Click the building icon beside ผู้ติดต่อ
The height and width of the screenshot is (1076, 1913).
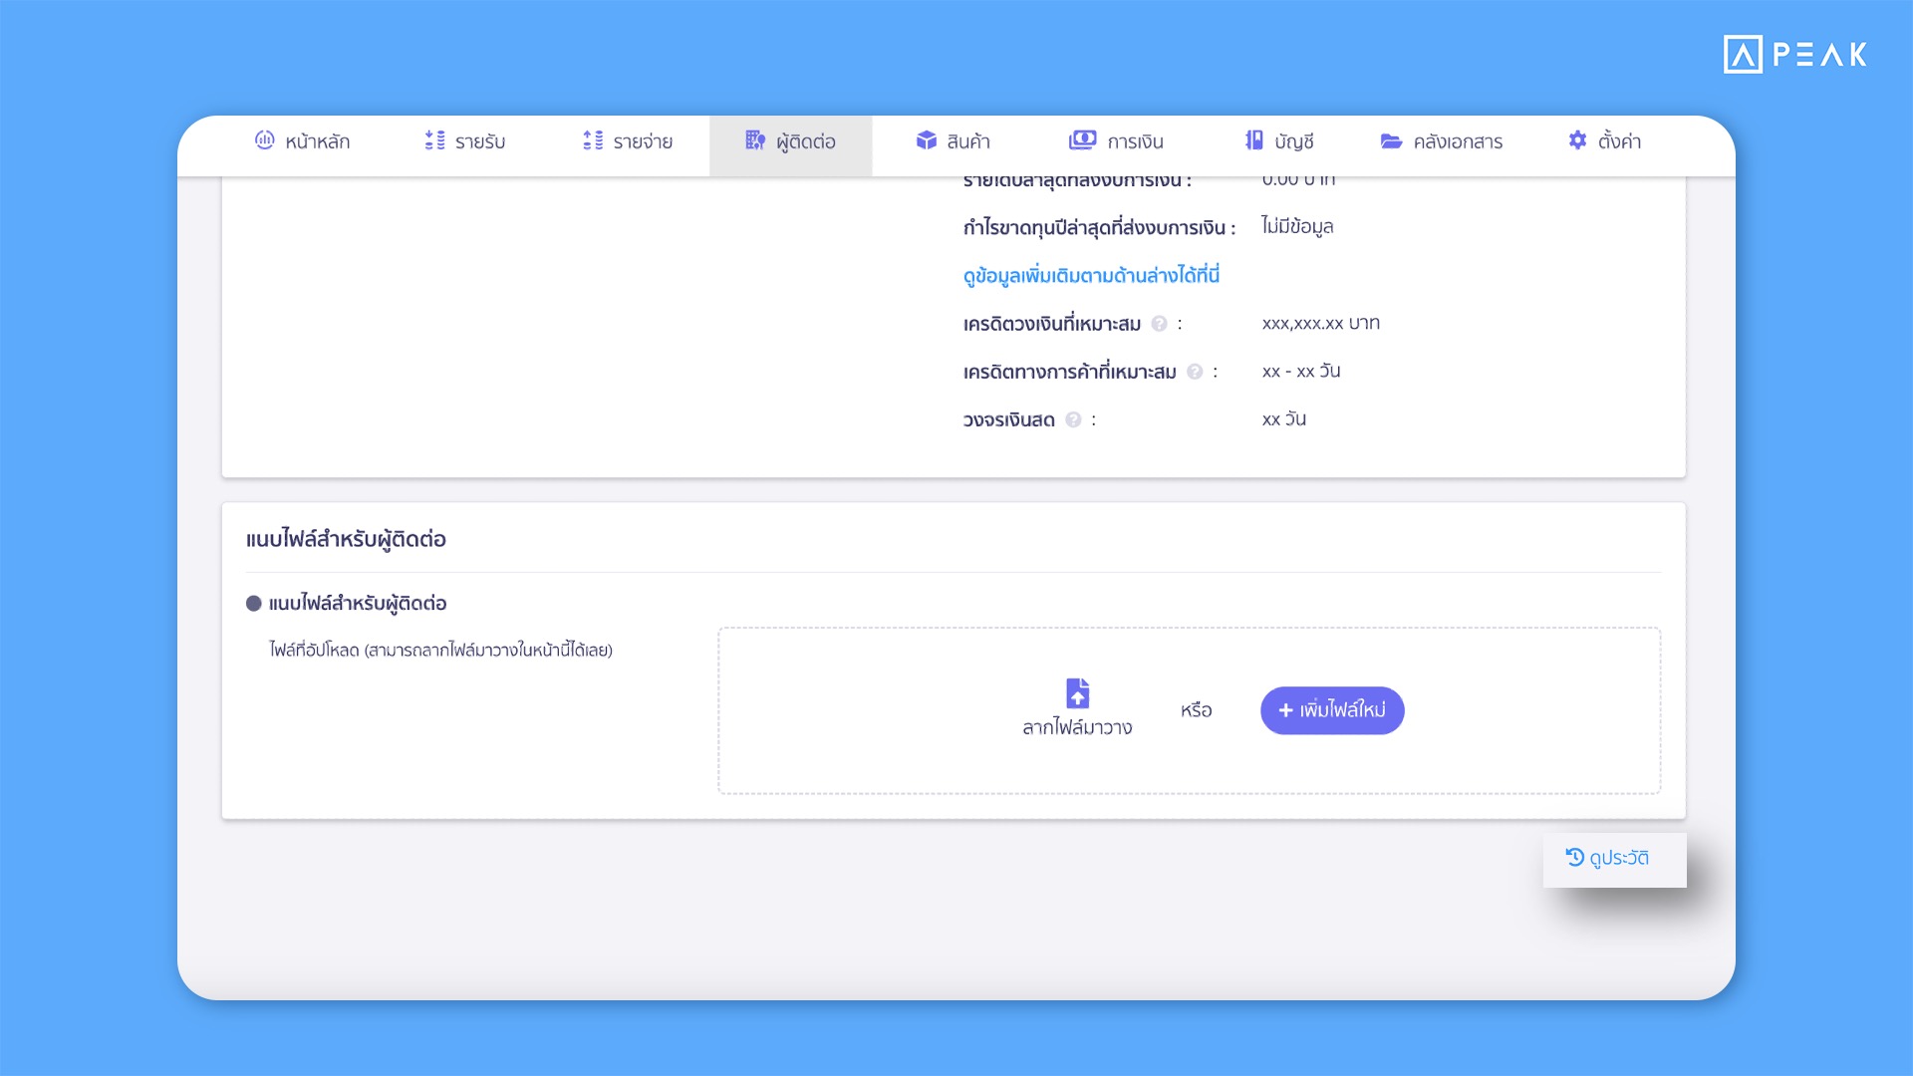click(755, 140)
